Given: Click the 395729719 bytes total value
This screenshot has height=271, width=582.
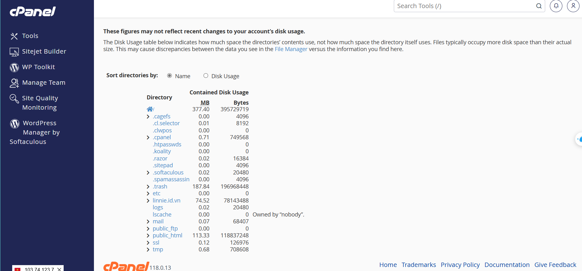Looking at the screenshot, I should coord(234,109).
